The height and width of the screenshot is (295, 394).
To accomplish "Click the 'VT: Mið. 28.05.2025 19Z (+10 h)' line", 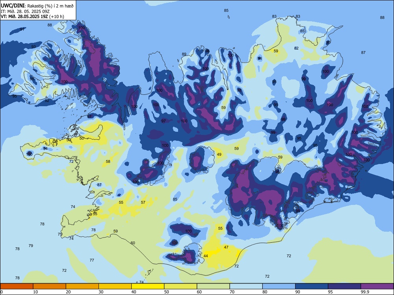I will 32,17.
